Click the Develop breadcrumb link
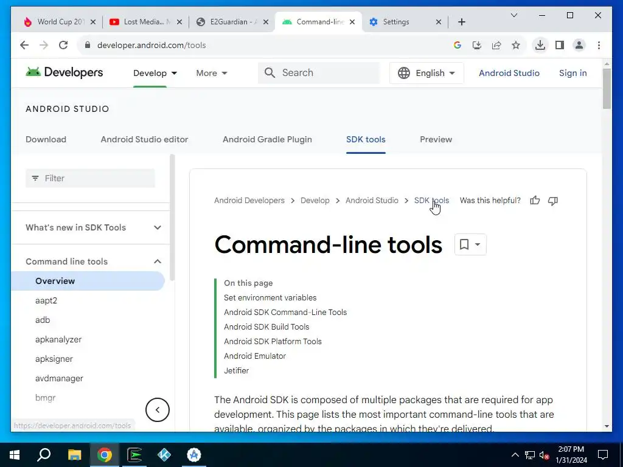 (315, 201)
